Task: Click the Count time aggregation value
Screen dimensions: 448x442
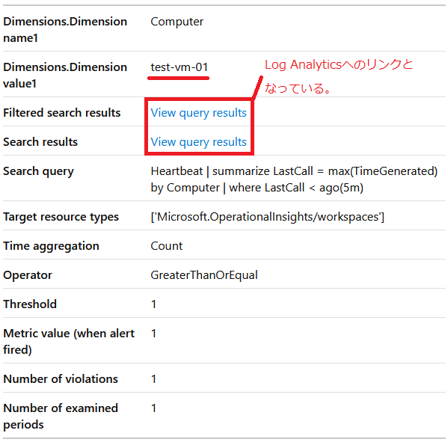Action: tap(167, 246)
